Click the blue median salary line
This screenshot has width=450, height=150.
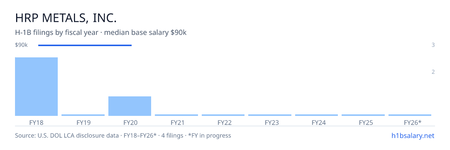(x=85, y=45)
